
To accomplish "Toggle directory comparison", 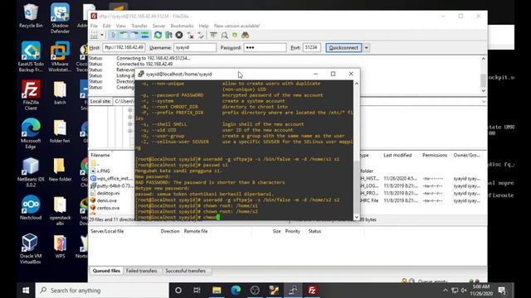I will pos(224,35).
